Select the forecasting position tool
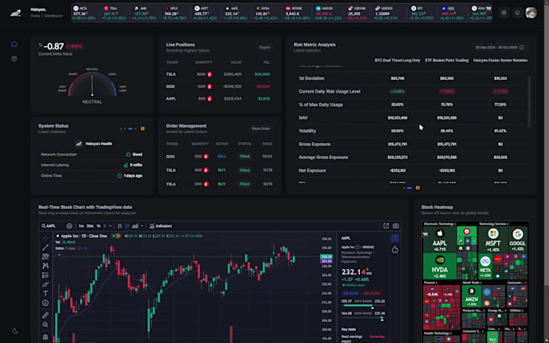The height and width of the screenshot is (343, 549). point(45,275)
